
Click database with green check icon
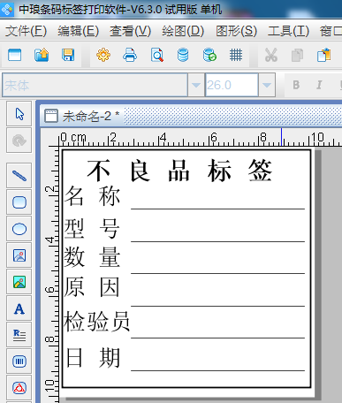tap(209, 55)
